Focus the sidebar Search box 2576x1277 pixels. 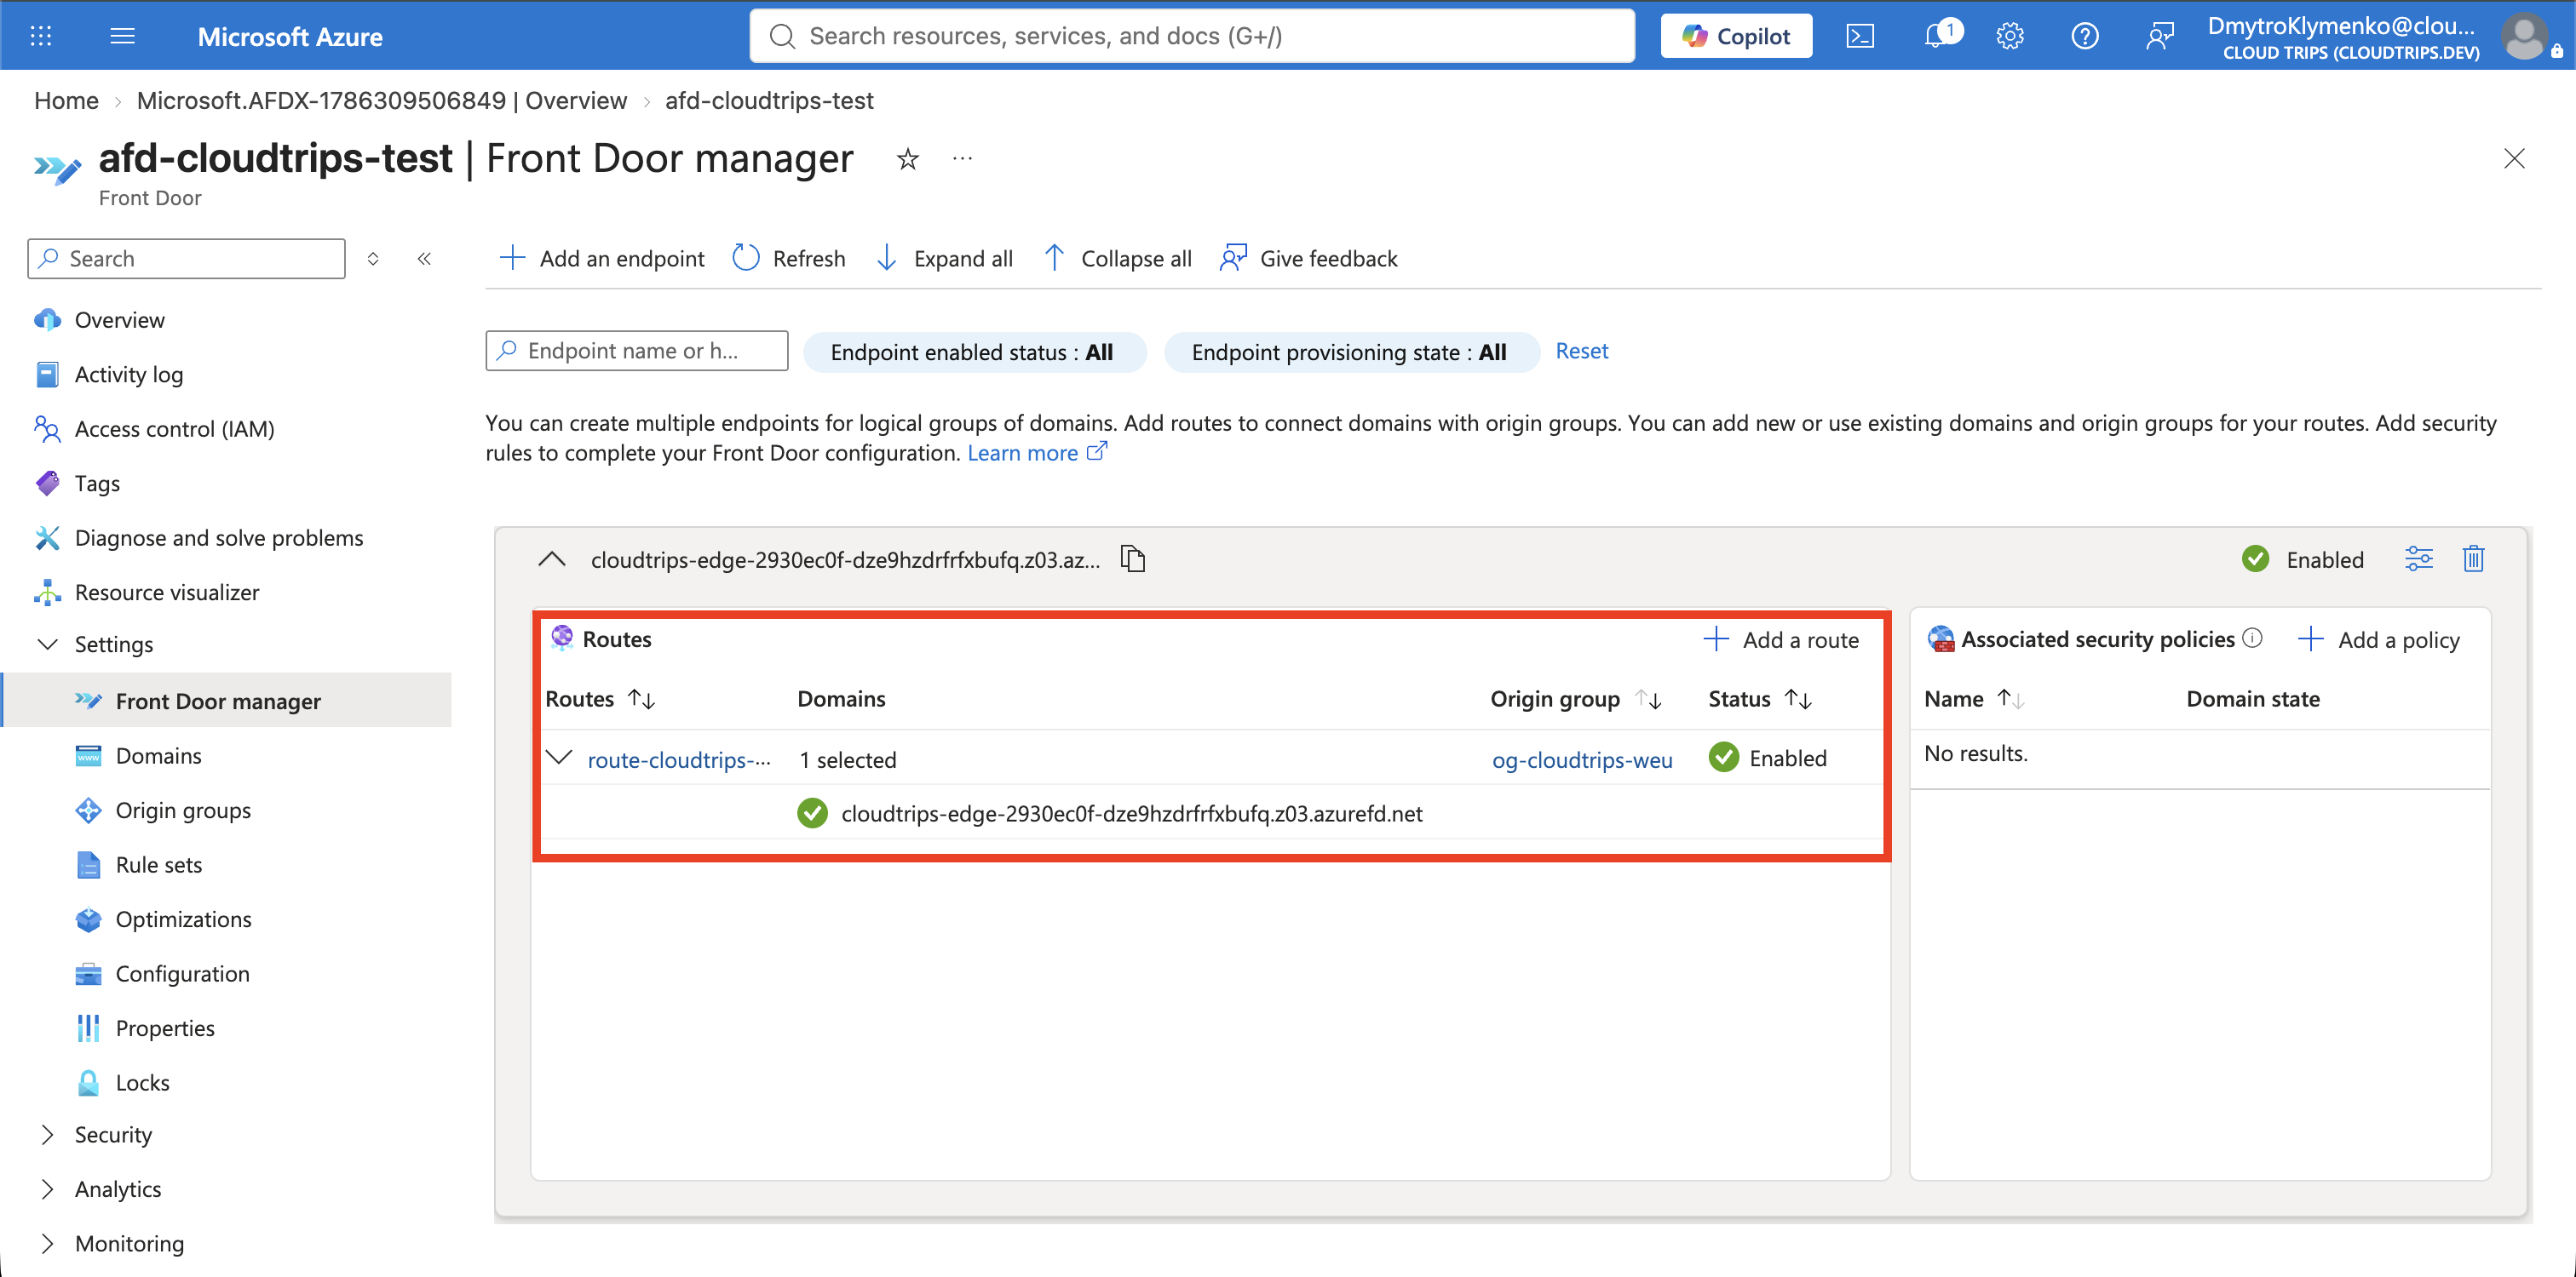coord(187,259)
